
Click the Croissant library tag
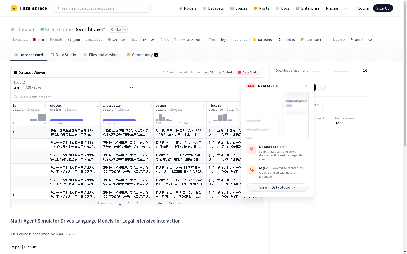(x=311, y=40)
